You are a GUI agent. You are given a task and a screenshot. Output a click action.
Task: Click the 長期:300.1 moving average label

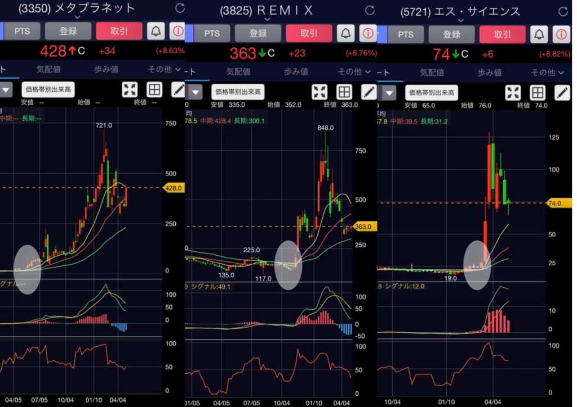(x=249, y=121)
